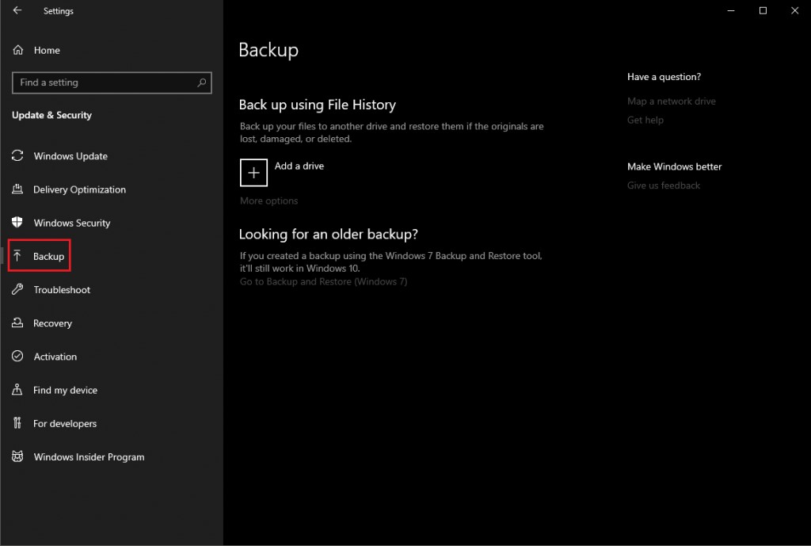
Task: Click the Activation checkmark circle icon
Action: point(17,357)
